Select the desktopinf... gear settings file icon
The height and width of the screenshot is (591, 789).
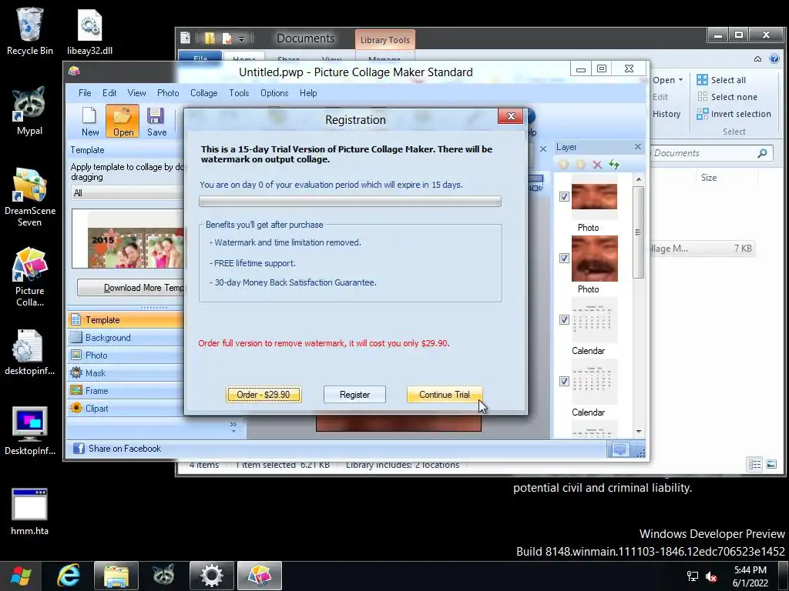(30, 352)
